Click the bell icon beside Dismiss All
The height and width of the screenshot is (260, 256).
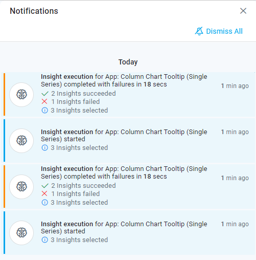(x=199, y=31)
